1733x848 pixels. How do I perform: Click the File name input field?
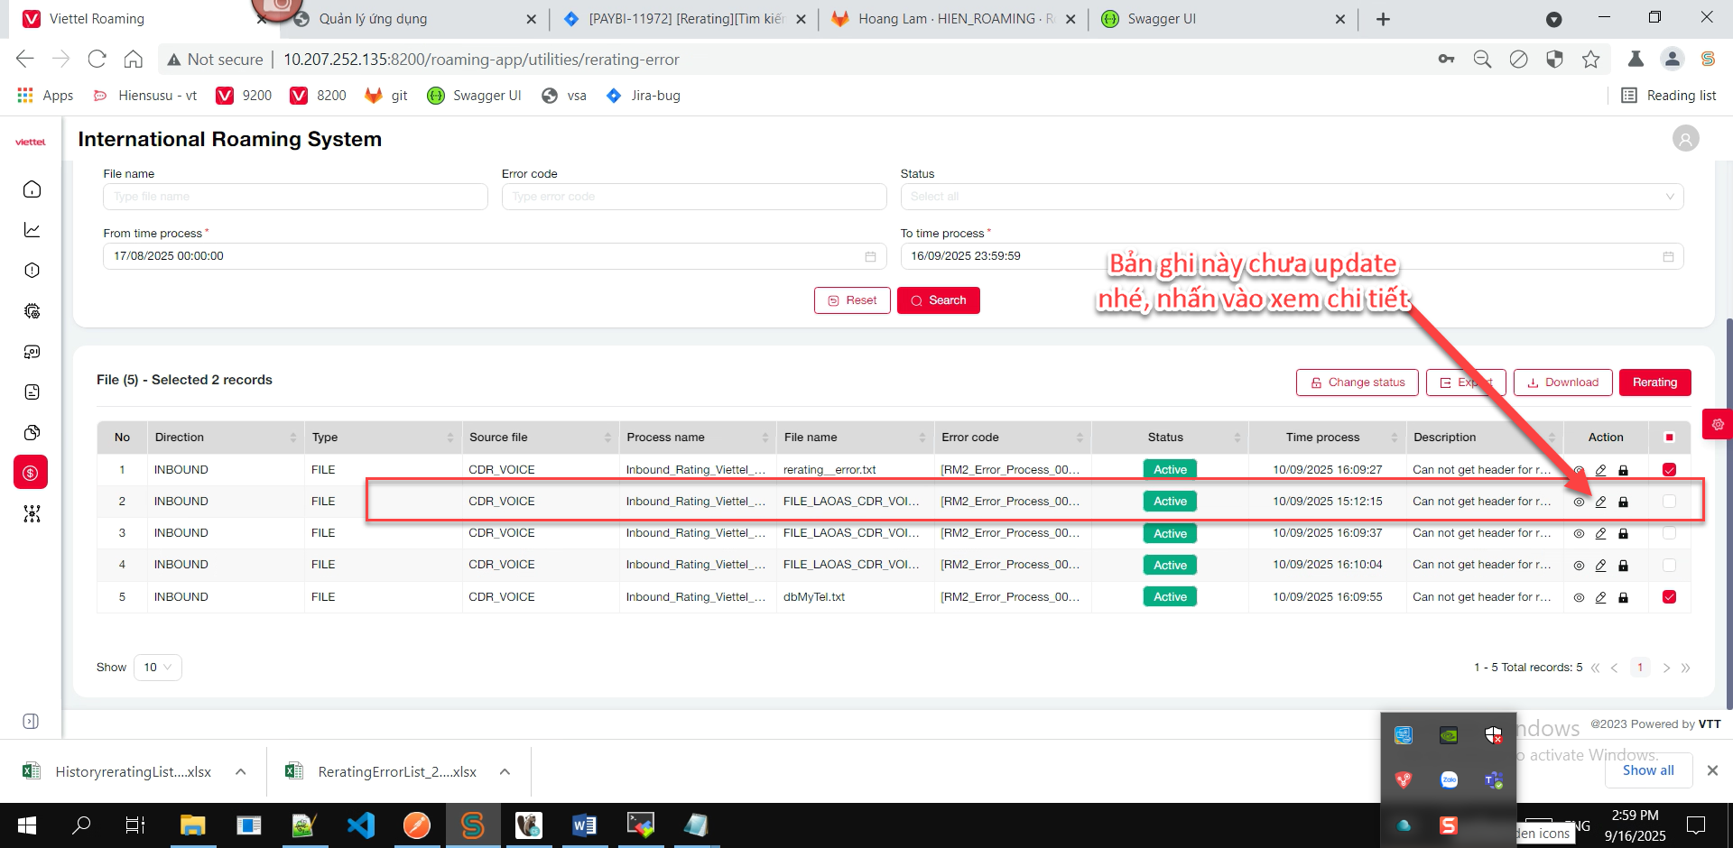point(295,197)
